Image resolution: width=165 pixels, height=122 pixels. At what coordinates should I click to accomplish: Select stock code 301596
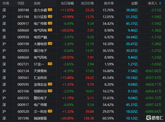point(23,118)
